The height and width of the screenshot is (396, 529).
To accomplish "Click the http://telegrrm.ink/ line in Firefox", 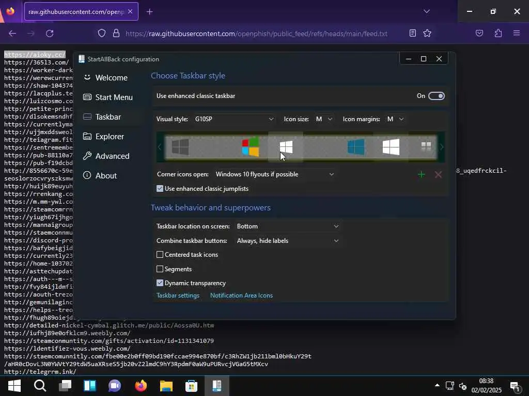I will coord(40,372).
